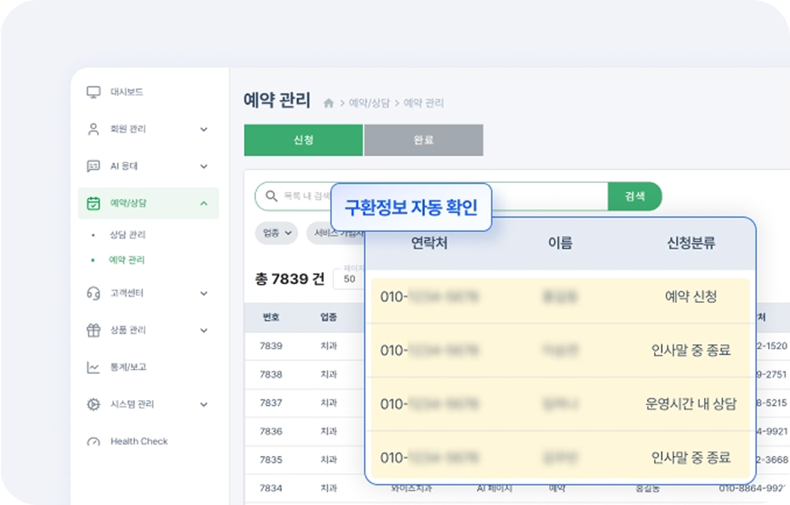Switch to the 완료 tab
This screenshot has width=790, height=505.
[423, 140]
